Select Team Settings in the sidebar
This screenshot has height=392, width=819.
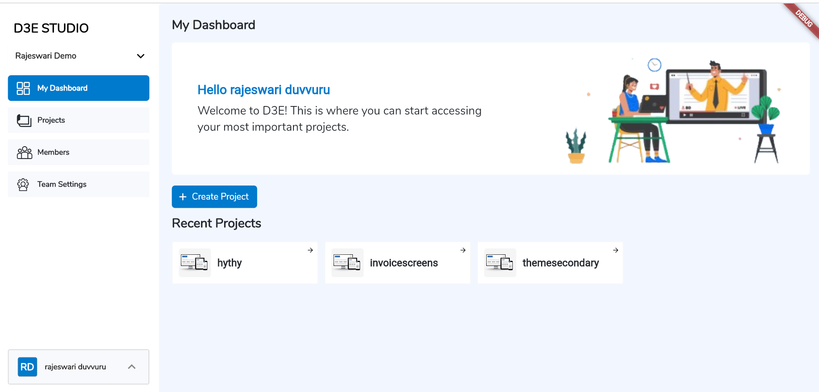[62, 184]
